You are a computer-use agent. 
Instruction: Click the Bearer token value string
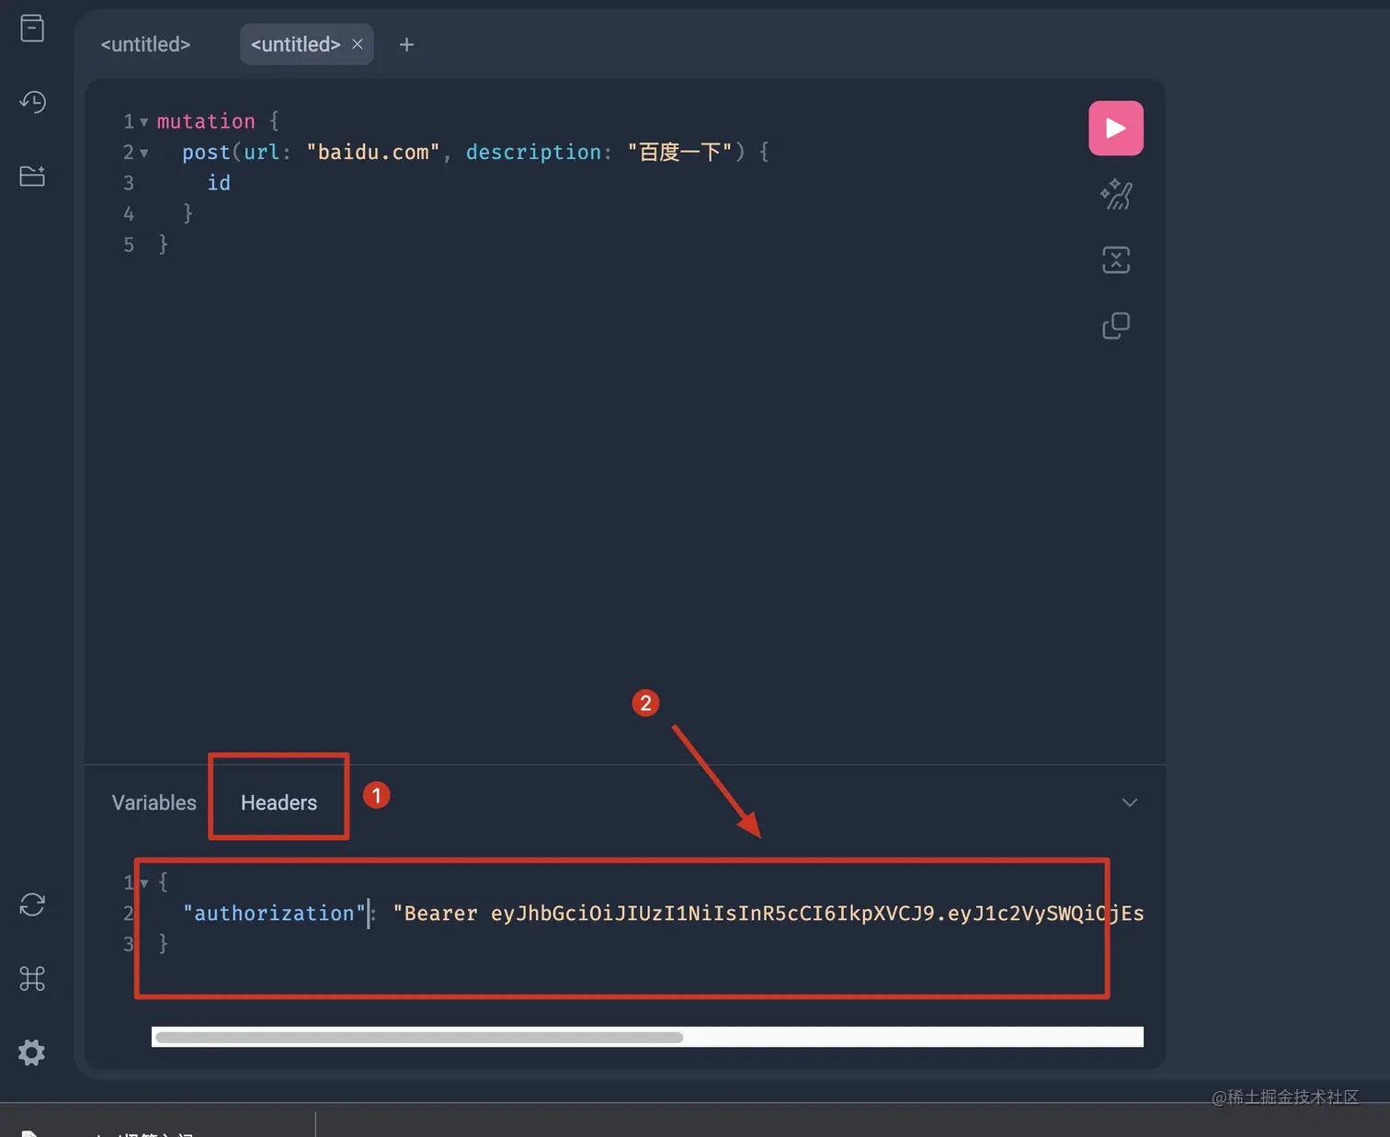tap(768, 914)
